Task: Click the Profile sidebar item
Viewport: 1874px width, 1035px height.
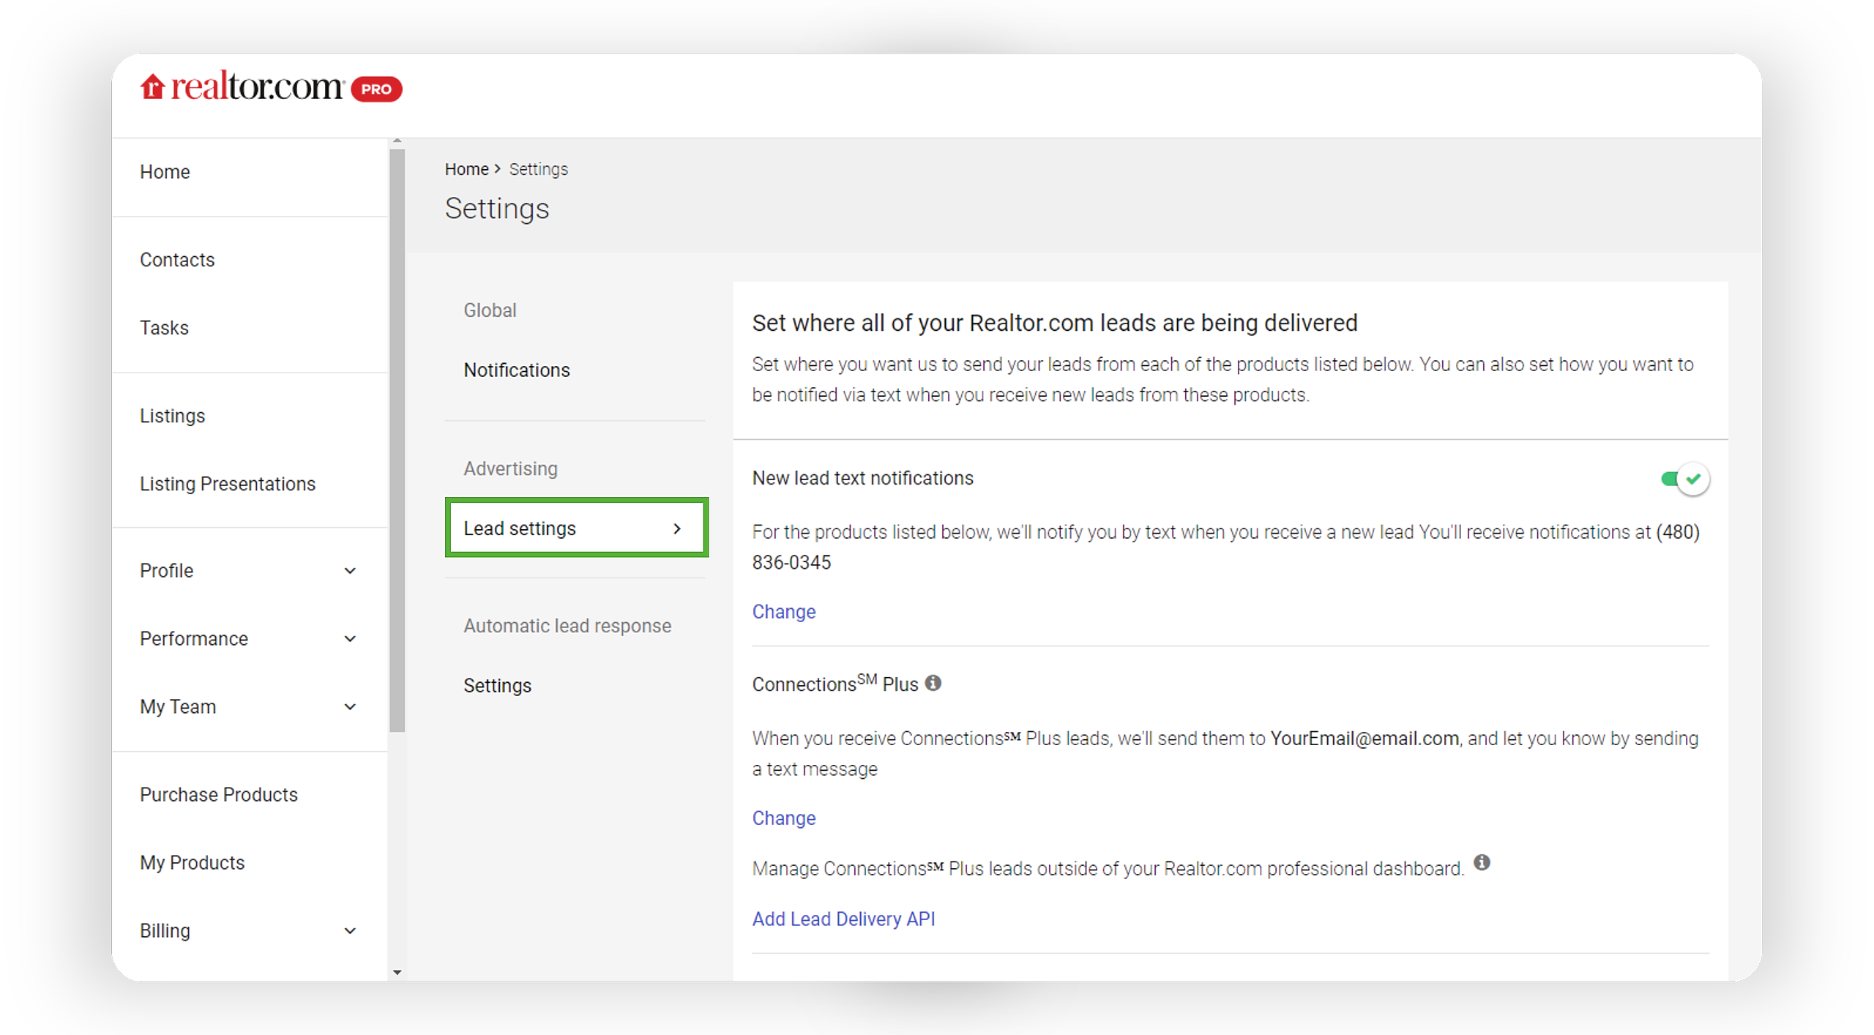Action: (x=166, y=571)
